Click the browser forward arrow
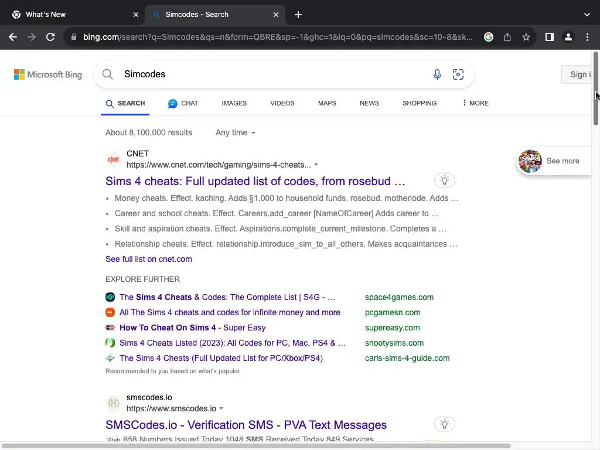The image size is (600, 450). point(32,37)
